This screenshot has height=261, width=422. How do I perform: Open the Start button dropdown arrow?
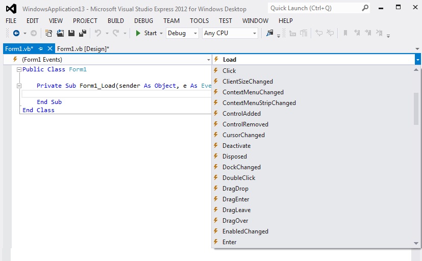click(x=161, y=33)
